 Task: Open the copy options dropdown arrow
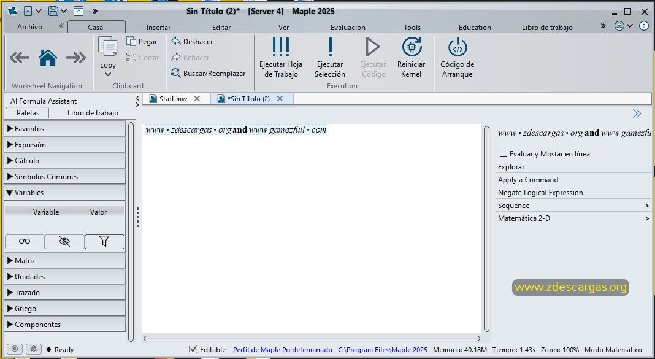point(108,74)
